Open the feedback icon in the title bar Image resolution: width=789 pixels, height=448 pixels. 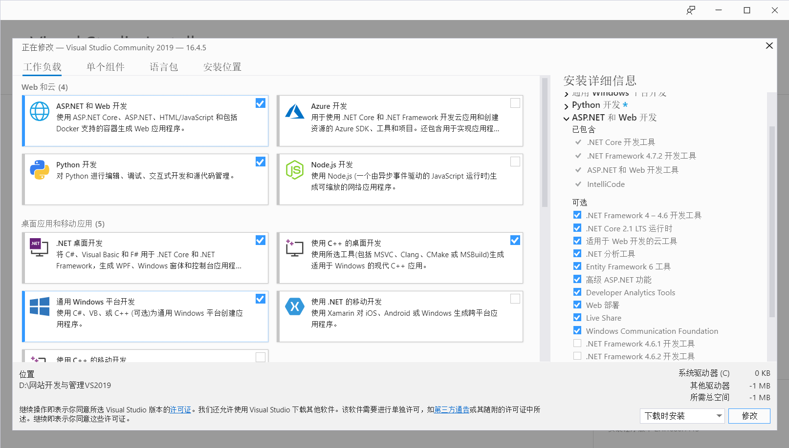[x=691, y=10]
